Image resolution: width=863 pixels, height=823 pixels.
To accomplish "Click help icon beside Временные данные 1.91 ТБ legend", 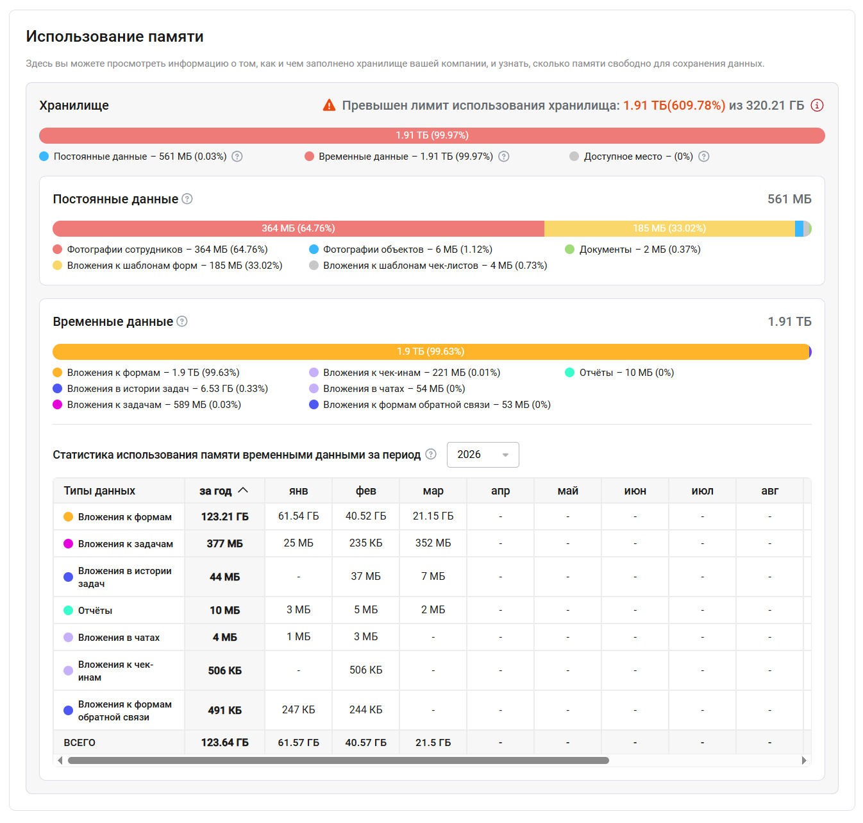I will (504, 157).
